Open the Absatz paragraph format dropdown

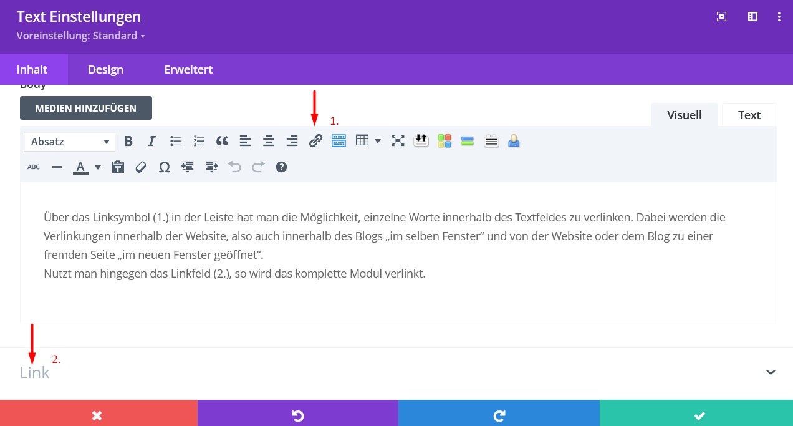click(x=70, y=142)
